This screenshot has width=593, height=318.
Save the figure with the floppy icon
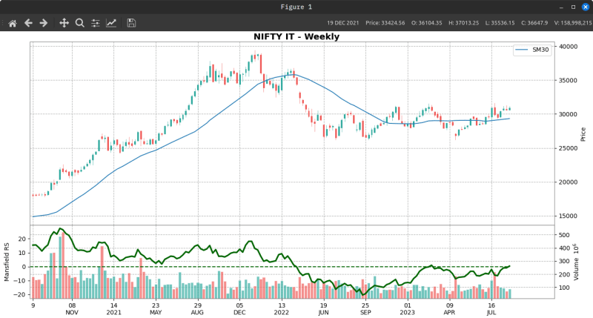tap(131, 23)
